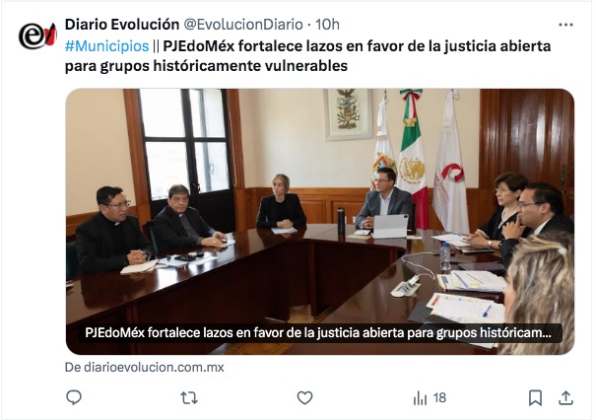This screenshot has height=420, width=596.
Task: Open the @EvolucionDiario handle
Action: click(243, 25)
